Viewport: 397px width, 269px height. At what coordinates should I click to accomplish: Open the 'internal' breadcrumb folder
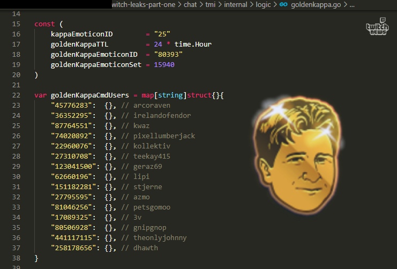tap(235, 5)
